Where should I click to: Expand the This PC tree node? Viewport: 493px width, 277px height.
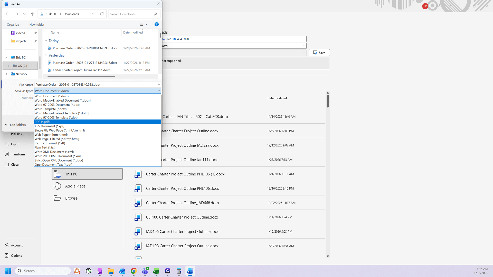pyautogui.click(x=6, y=57)
